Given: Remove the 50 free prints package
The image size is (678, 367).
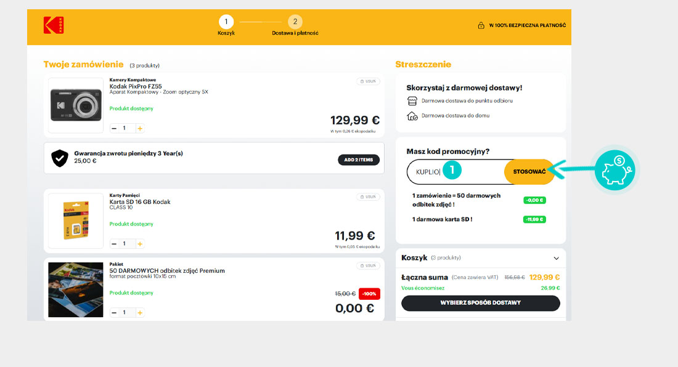Looking at the screenshot, I should 368,266.
